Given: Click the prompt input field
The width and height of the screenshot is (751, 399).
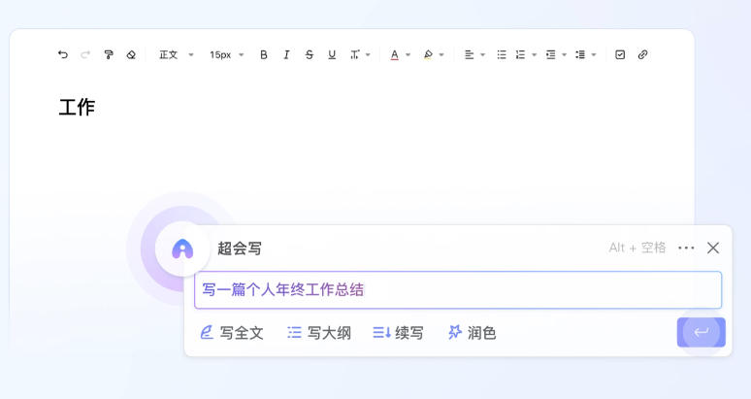Looking at the screenshot, I should 458,290.
